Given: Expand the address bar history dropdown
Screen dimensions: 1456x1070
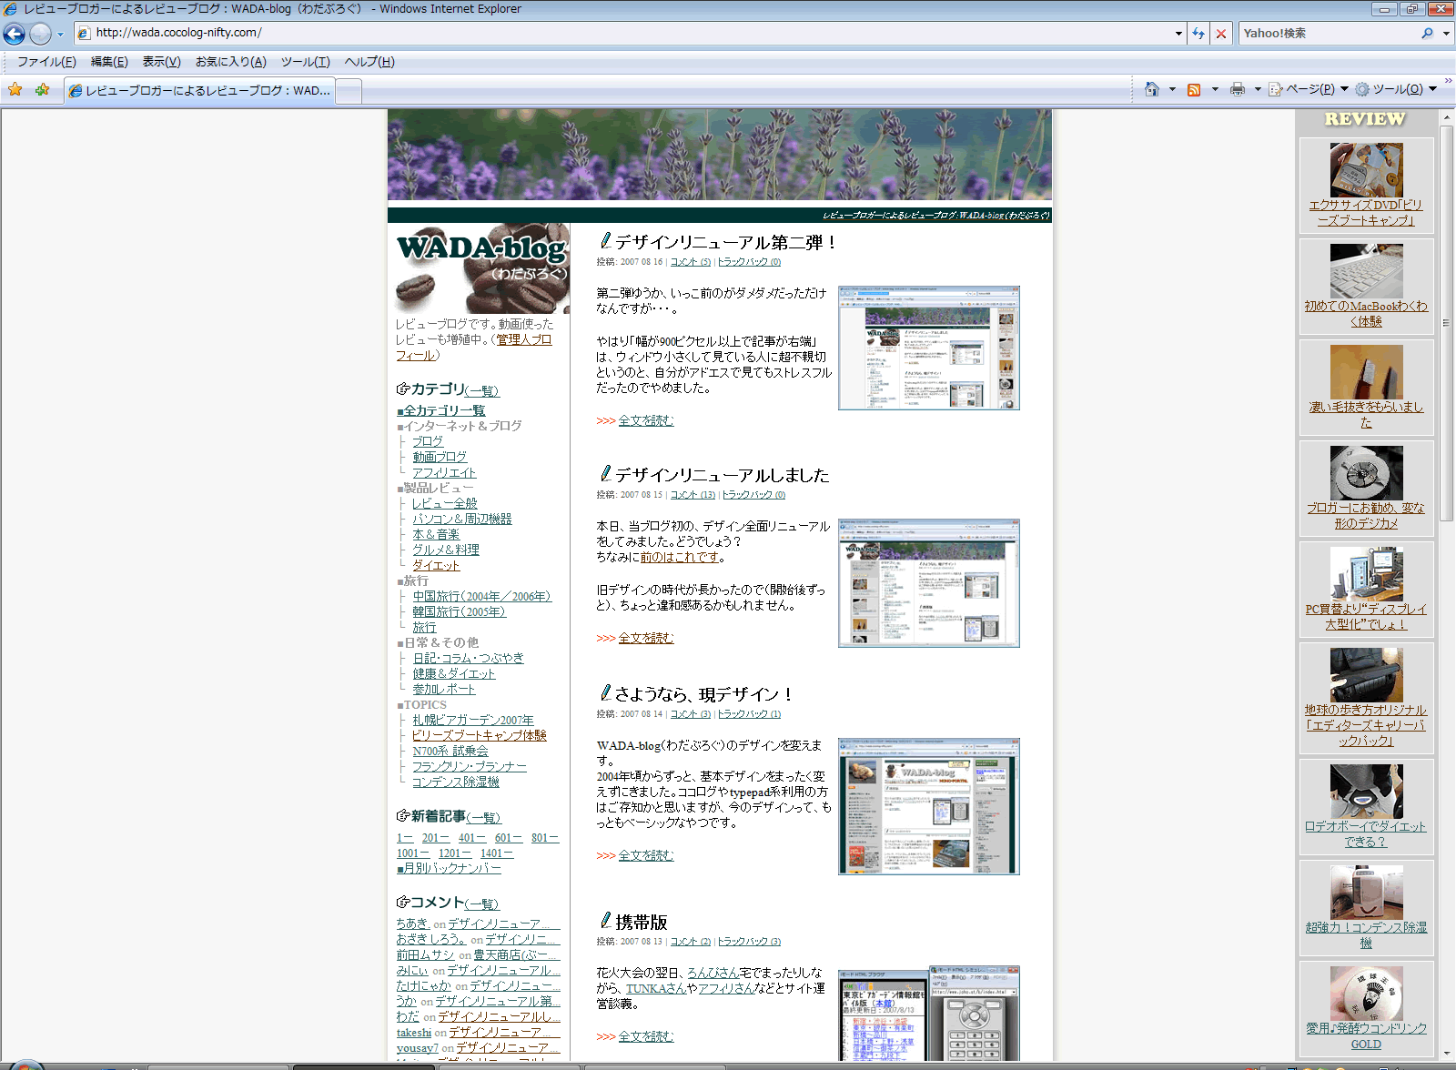Looking at the screenshot, I should [1178, 34].
